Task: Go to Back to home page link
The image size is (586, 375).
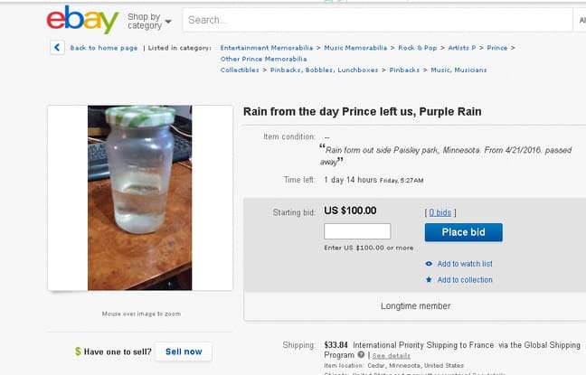Action: tap(104, 47)
